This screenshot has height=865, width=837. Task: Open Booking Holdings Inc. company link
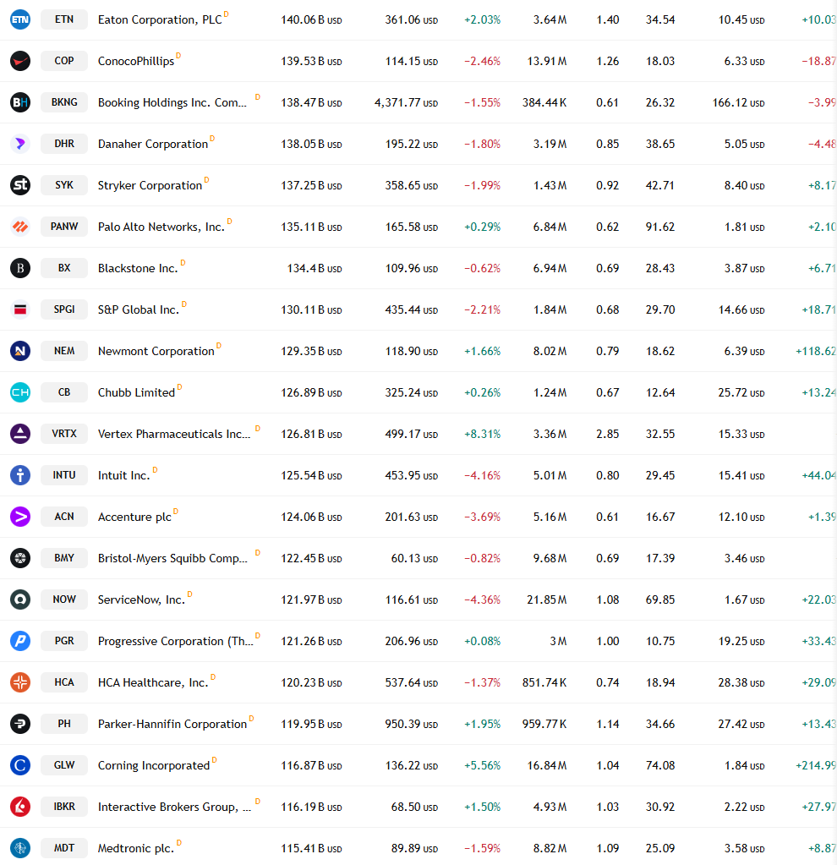(172, 102)
